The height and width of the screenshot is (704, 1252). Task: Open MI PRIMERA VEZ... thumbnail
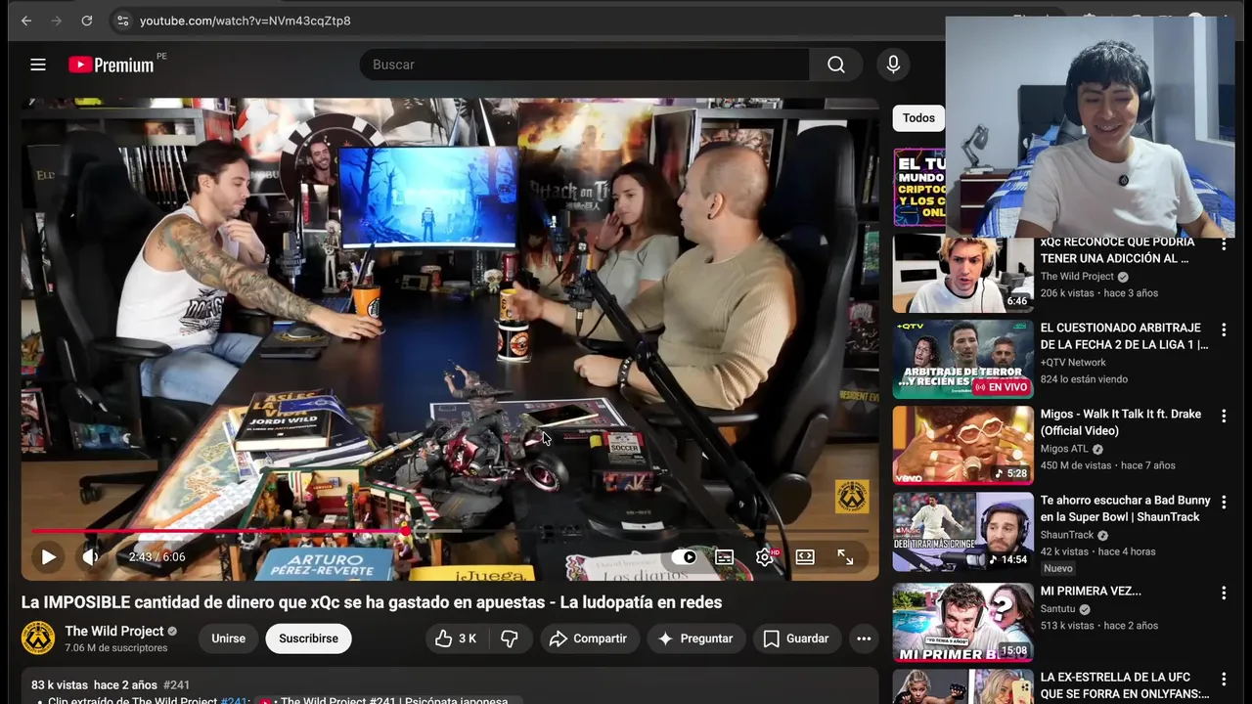click(962, 623)
